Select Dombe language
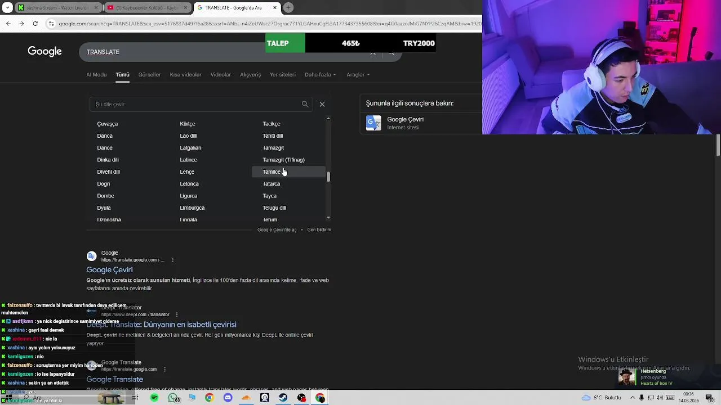721x405 pixels. click(105, 196)
